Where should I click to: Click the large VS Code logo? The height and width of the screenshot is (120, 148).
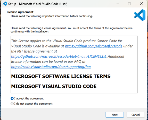point(140,15)
